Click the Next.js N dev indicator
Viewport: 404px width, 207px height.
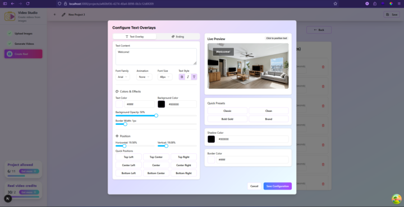point(8,199)
